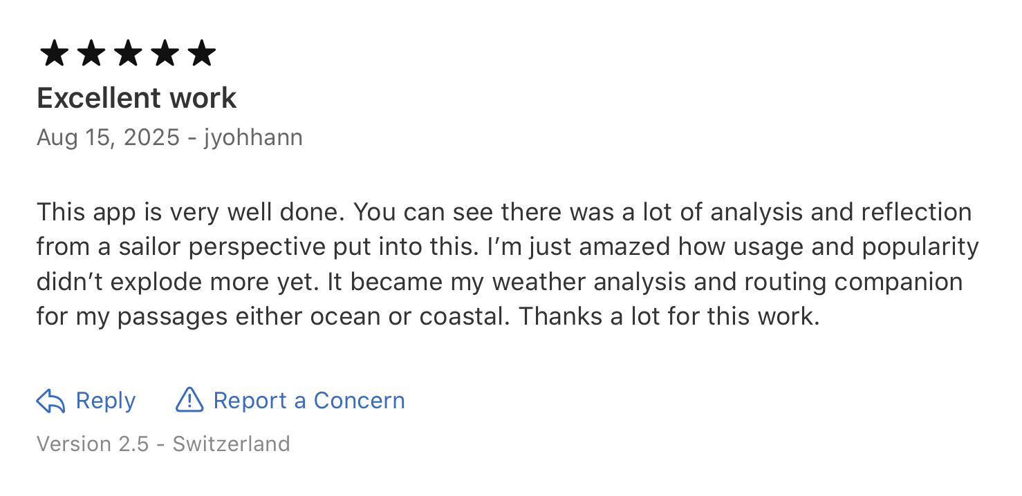
Task: Open the Report a Concern link
Action: coord(308,401)
